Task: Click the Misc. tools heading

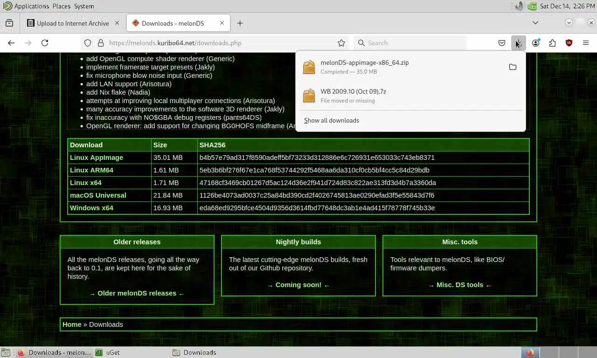Action: 460,242
